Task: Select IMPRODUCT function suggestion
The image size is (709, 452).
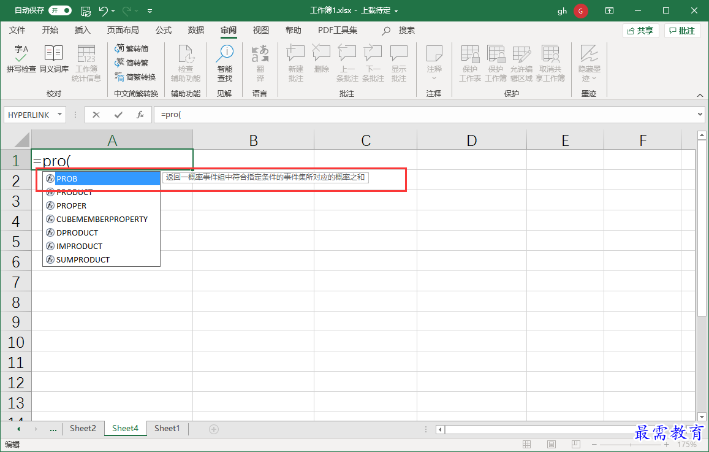Action: coord(101,246)
